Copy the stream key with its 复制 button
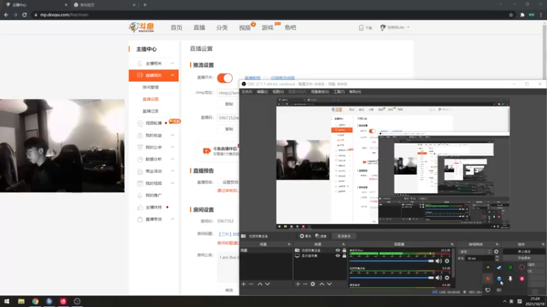 point(229,129)
